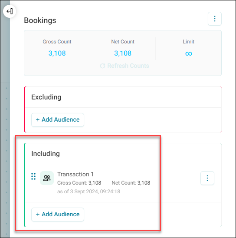Screen dimensions: 236x238
Task: Click the Net Count label in summary card
Action: 123,42
